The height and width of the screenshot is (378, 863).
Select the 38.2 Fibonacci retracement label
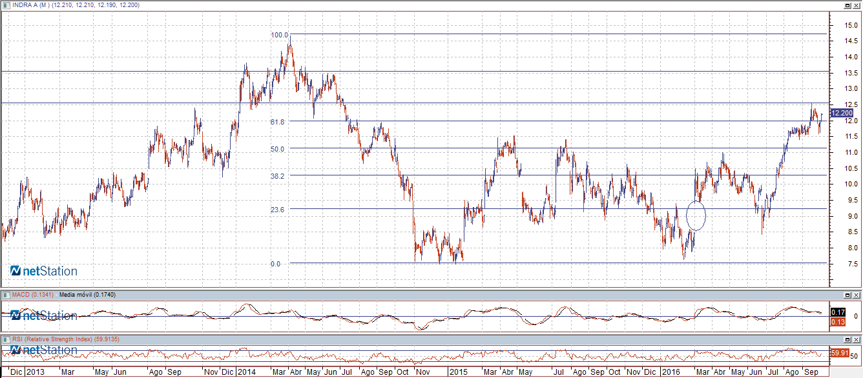click(278, 175)
